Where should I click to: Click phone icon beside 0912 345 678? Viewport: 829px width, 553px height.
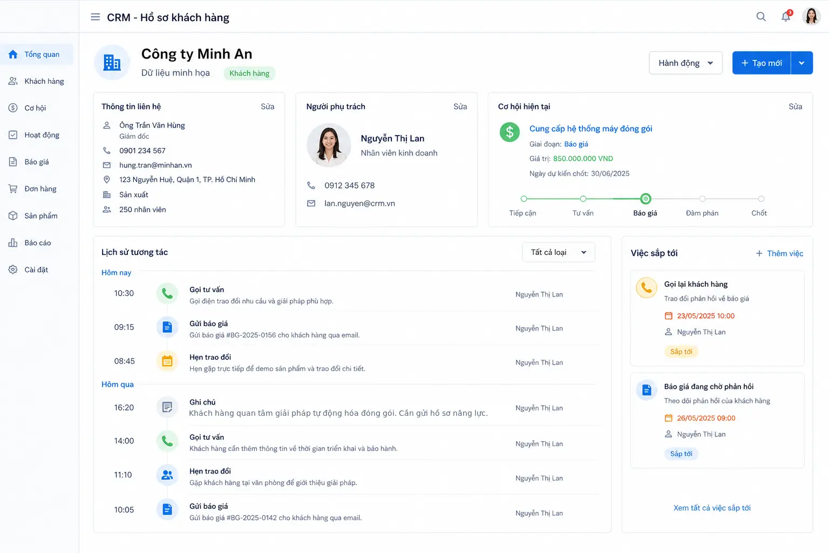pos(311,185)
